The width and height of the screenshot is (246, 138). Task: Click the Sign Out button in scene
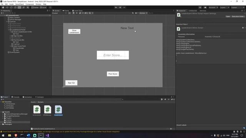click(71, 83)
